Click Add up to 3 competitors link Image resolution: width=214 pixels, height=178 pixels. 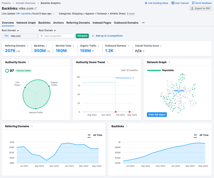[x=109, y=36]
